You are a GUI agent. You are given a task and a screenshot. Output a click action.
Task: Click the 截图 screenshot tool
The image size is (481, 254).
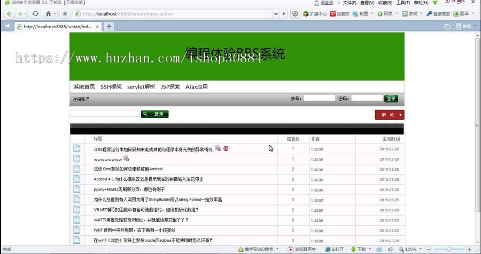tap(360, 14)
